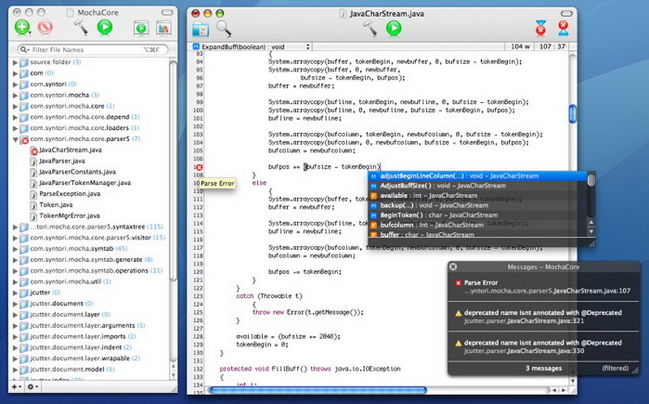This screenshot has width=649, height=404.
Task: Click the red error marker at line 107
Action: pyautogui.click(x=199, y=167)
